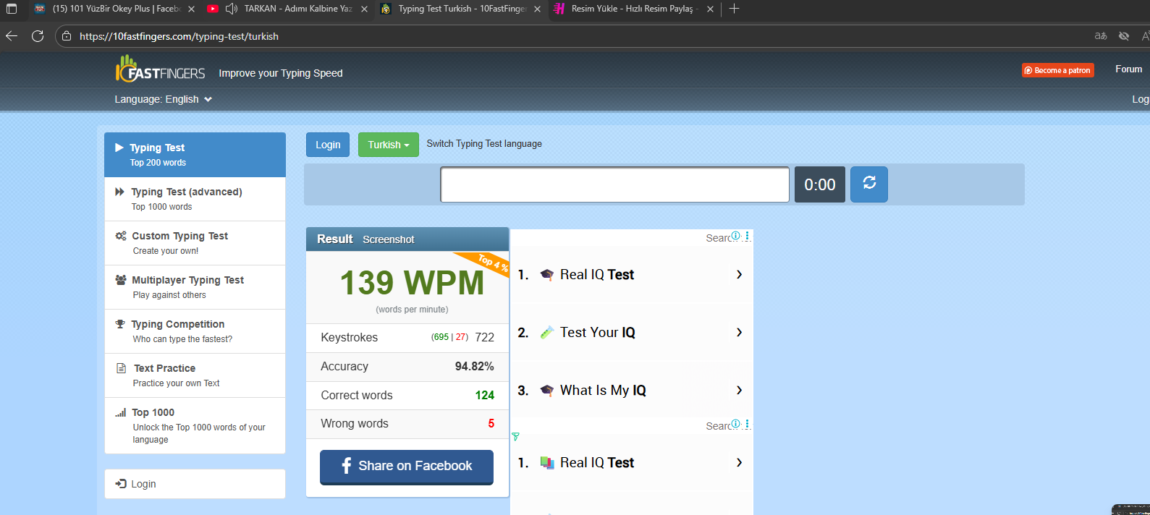Click the Keystrokes 722 value

(485, 337)
